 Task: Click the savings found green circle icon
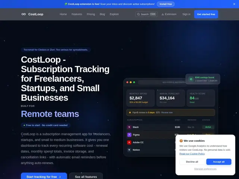coord(191,79)
